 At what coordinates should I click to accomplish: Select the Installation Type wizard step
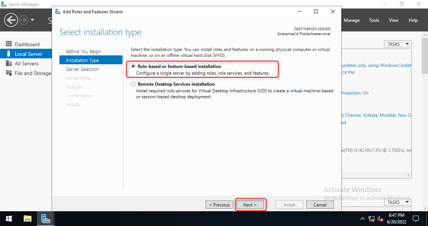pos(91,60)
